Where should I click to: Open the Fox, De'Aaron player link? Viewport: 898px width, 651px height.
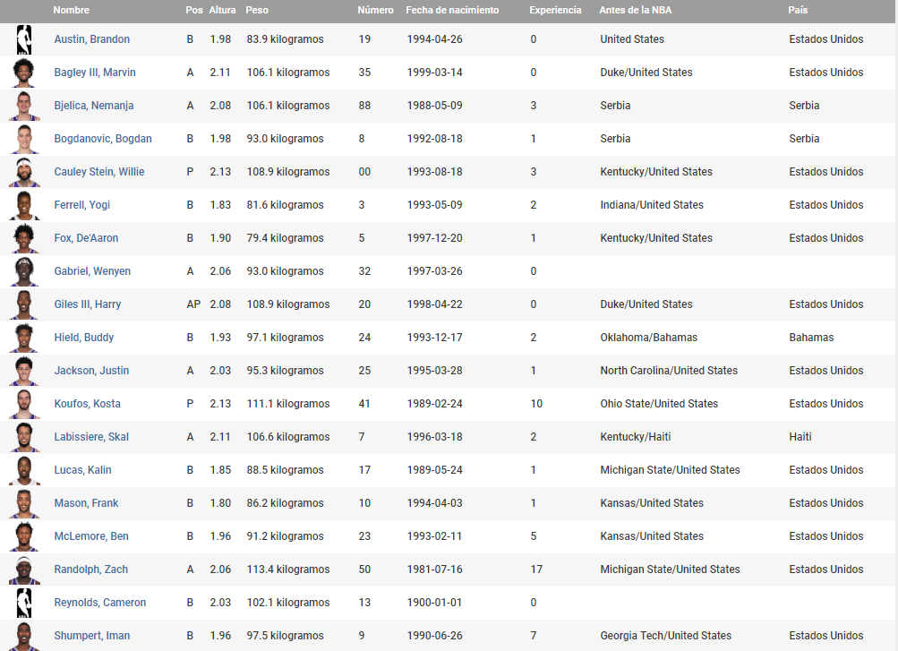[x=86, y=238]
